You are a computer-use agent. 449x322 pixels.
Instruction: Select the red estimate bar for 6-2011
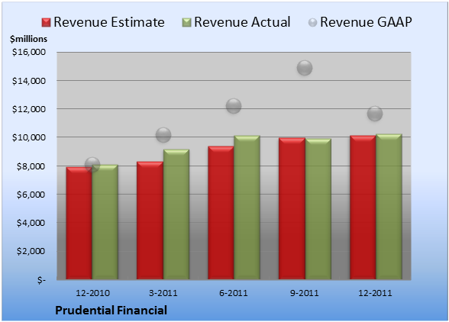pos(221,213)
